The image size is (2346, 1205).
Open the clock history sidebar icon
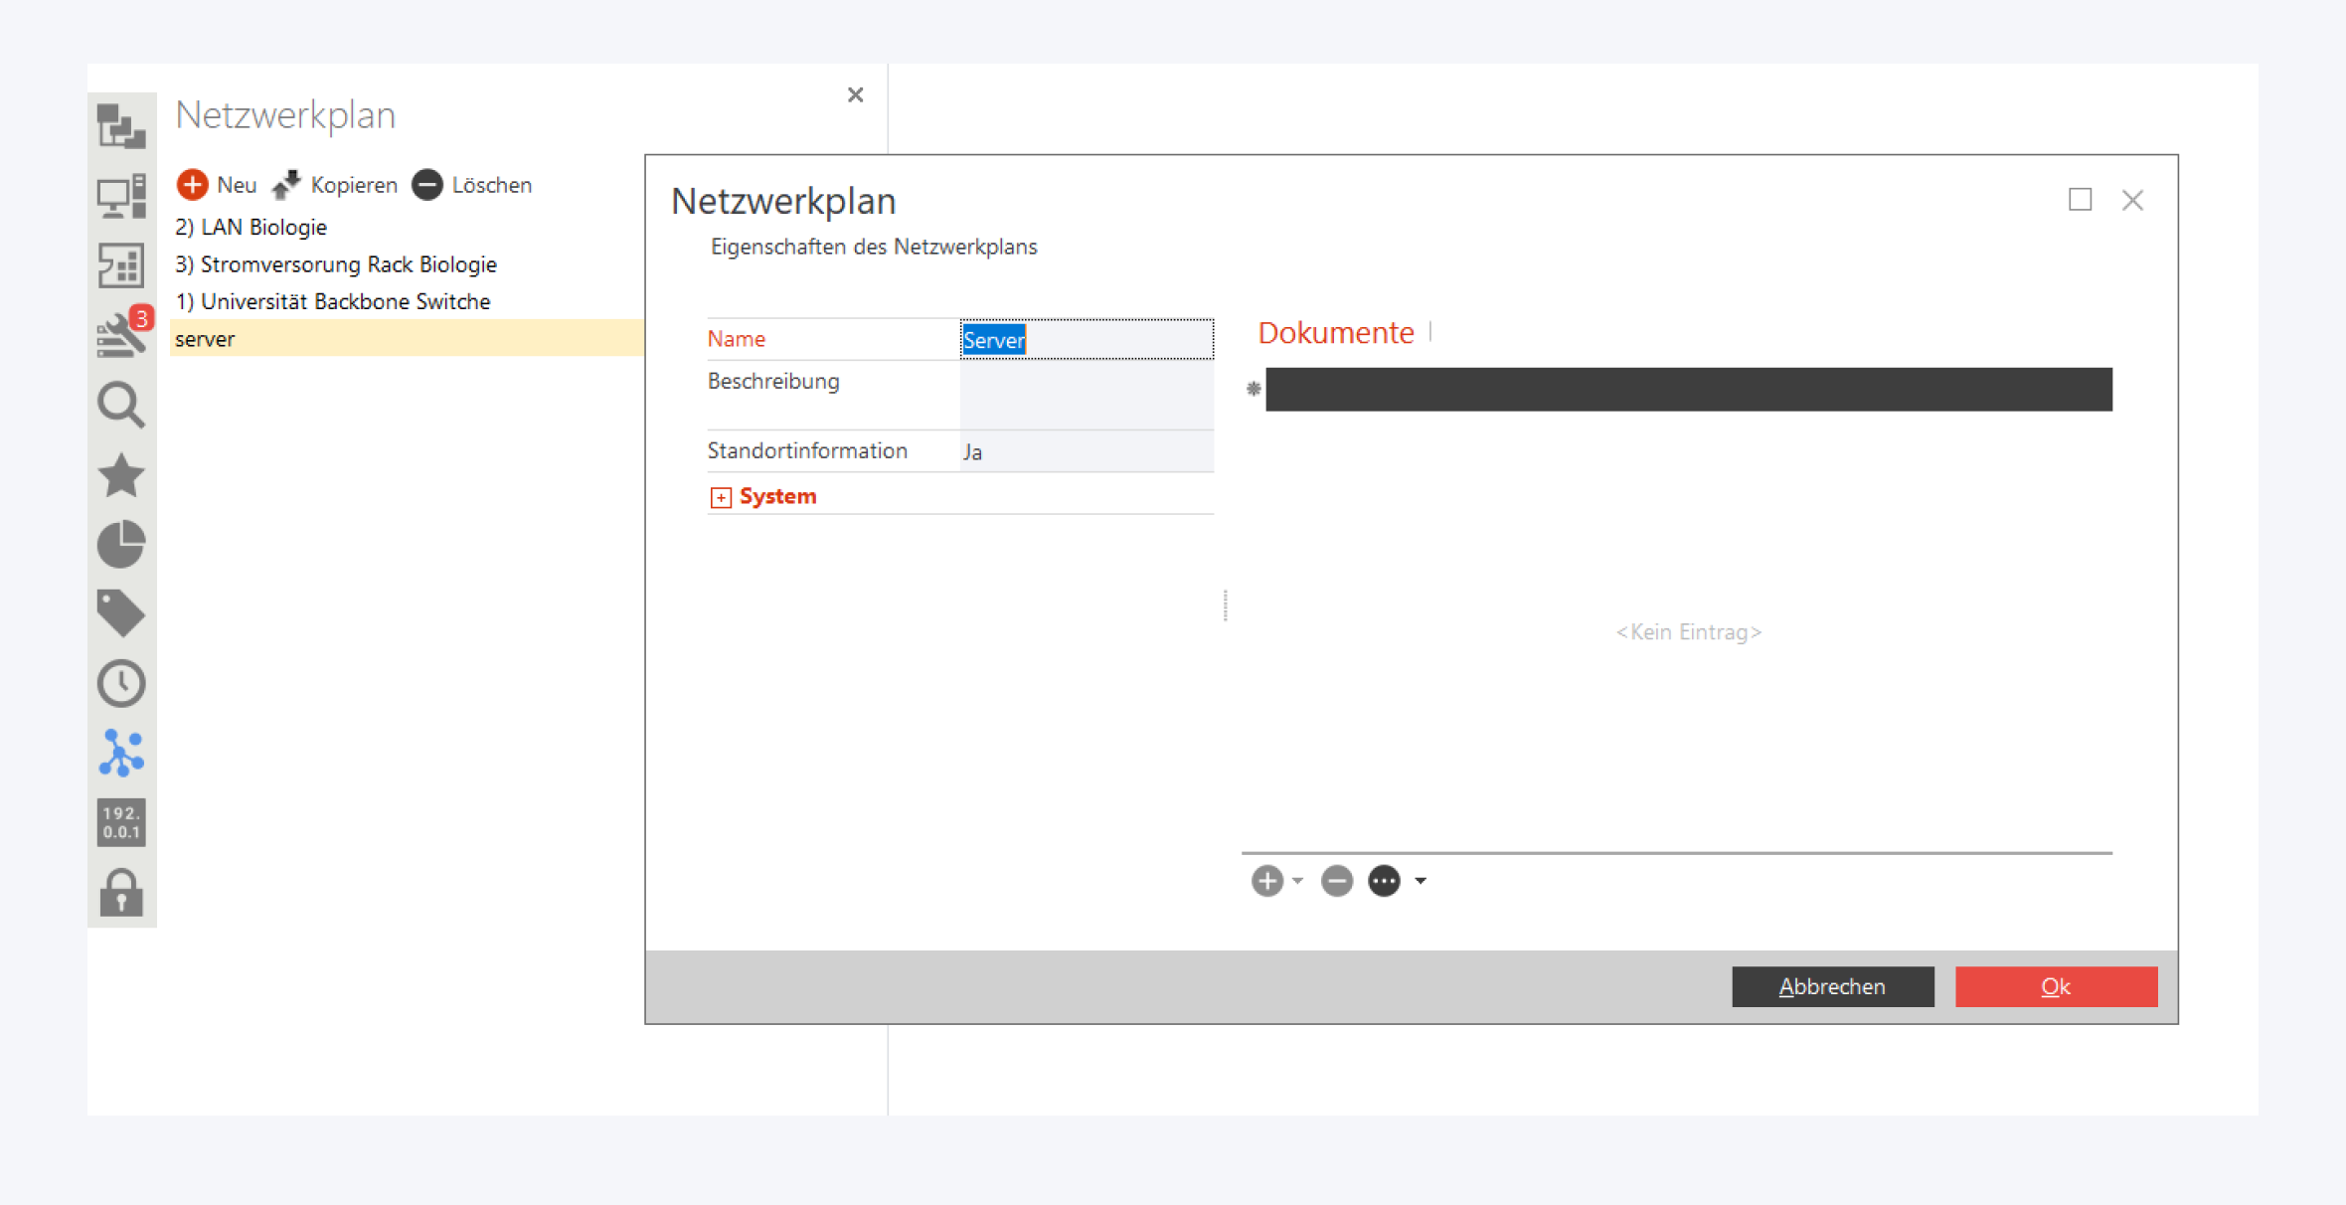pos(121,683)
